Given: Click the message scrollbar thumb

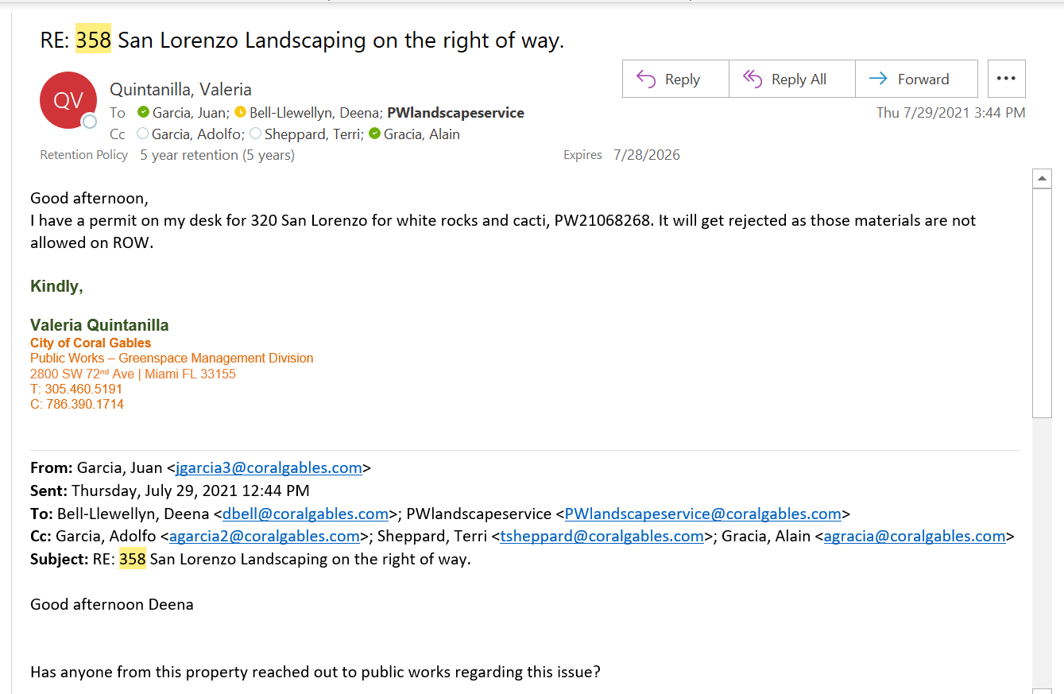Looking at the screenshot, I should click(1042, 302).
